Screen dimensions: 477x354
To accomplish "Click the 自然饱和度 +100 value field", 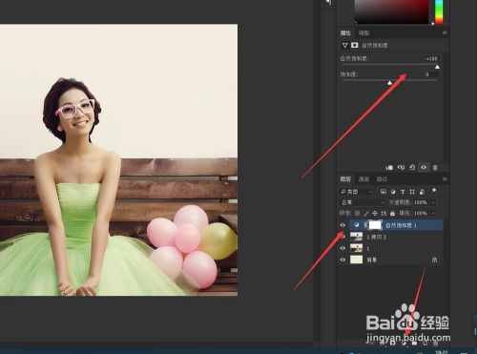I will pos(432,58).
